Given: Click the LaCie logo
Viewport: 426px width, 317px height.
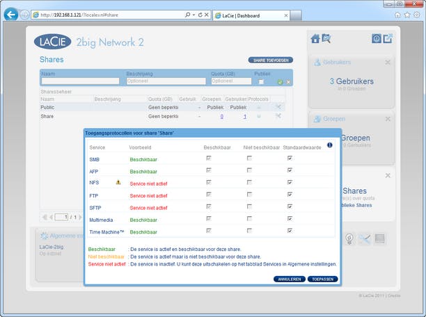Looking at the screenshot, I should [53, 42].
